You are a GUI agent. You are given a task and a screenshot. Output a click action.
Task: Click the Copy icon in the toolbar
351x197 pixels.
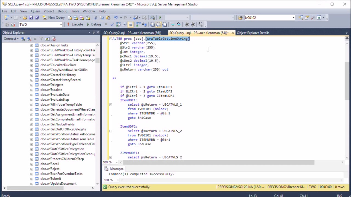coord(102,18)
